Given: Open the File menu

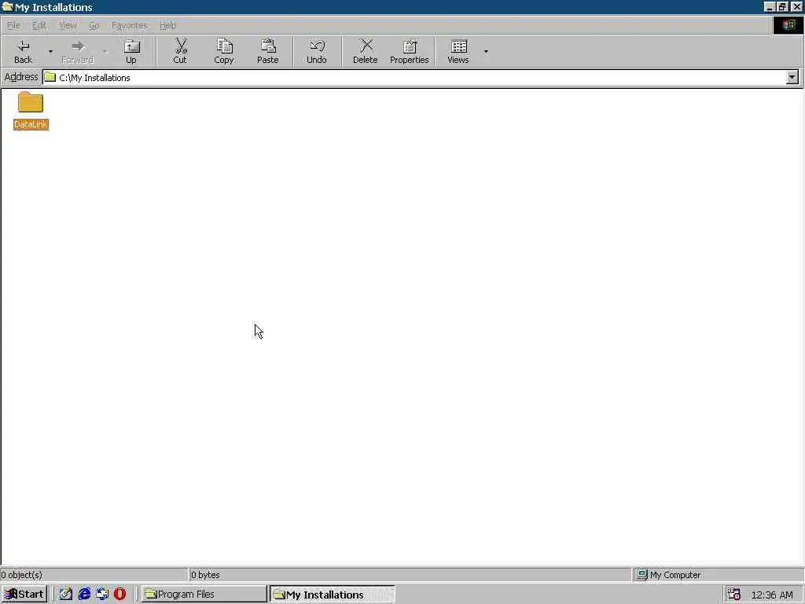Looking at the screenshot, I should pyautogui.click(x=13, y=25).
